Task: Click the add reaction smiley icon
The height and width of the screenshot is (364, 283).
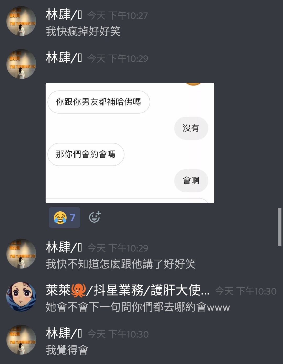Action: (95, 217)
